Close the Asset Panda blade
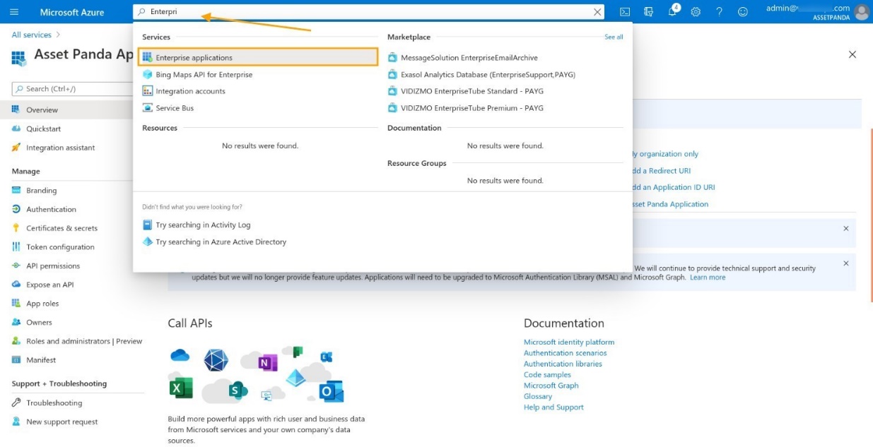Screen dimensions: 873x447 pyautogui.click(x=853, y=54)
